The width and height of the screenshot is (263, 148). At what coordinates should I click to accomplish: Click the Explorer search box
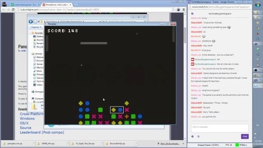[127, 21]
